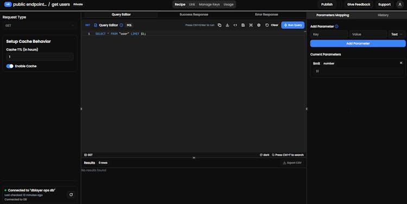Open the Parameters Mapping tab

(333, 15)
